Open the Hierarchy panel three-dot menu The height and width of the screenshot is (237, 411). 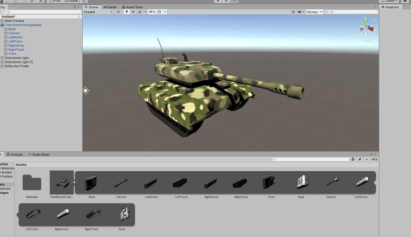click(79, 7)
